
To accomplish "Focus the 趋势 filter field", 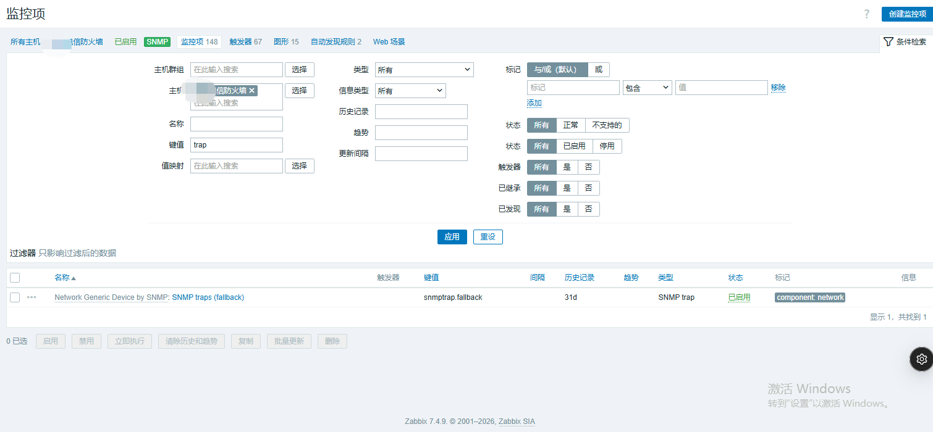I will (x=421, y=133).
